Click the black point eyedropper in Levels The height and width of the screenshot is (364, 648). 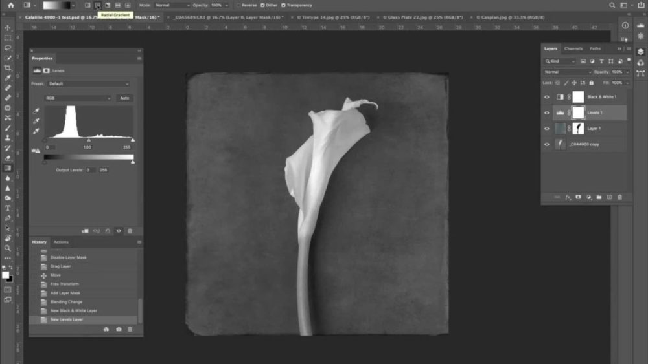[x=36, y=111]
